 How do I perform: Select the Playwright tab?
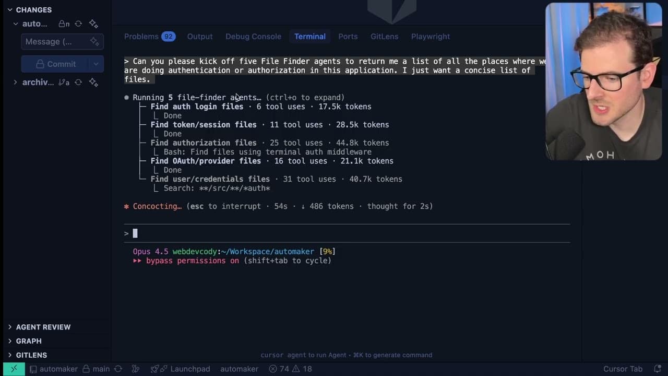430,36
